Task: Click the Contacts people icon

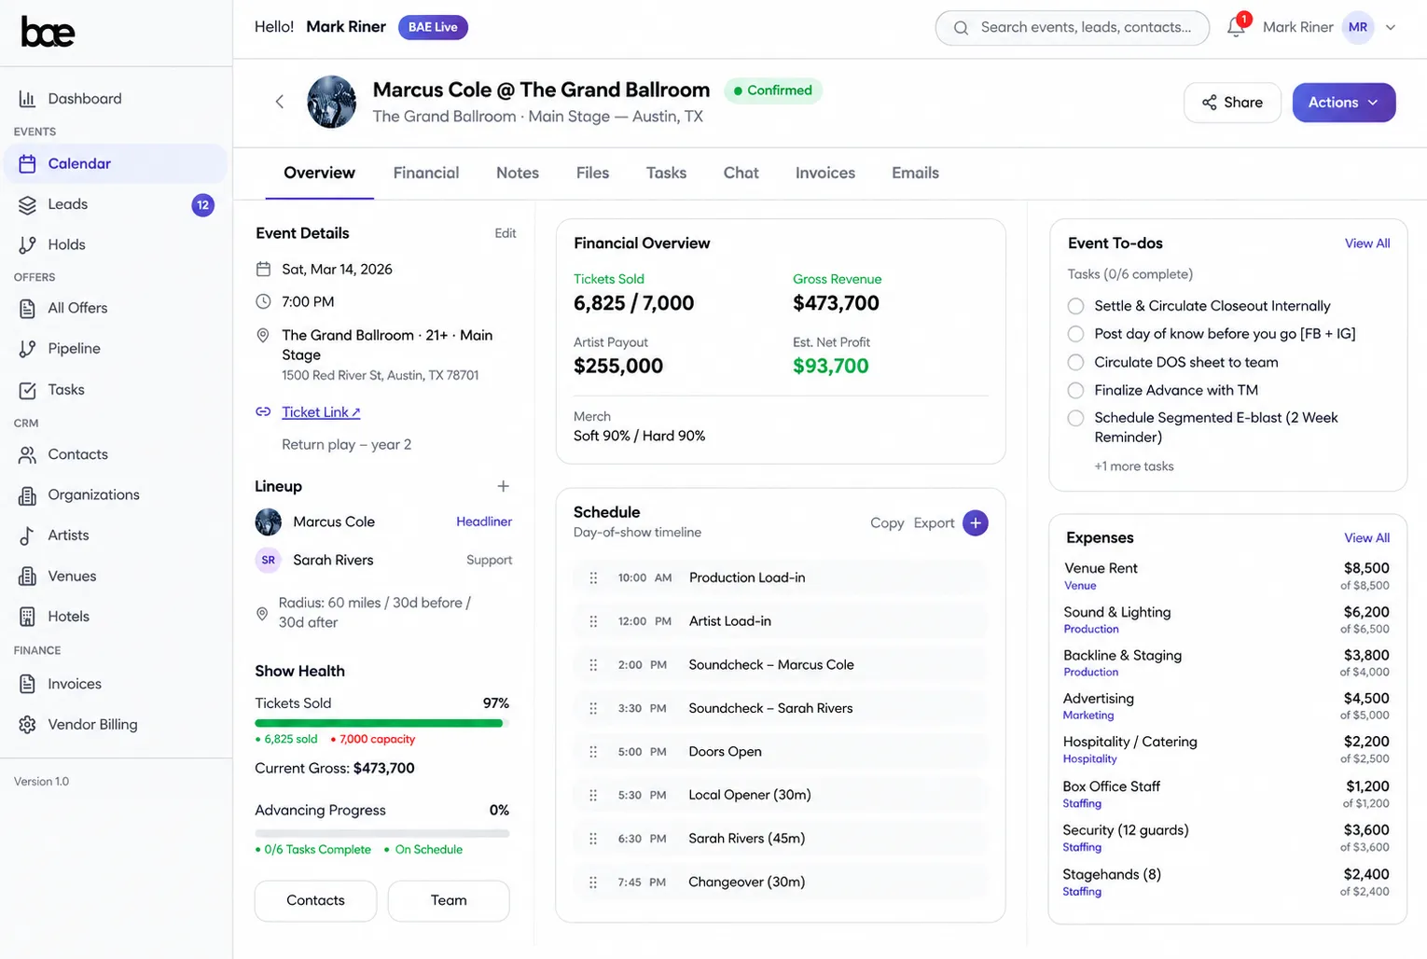Action: point(27,454)
